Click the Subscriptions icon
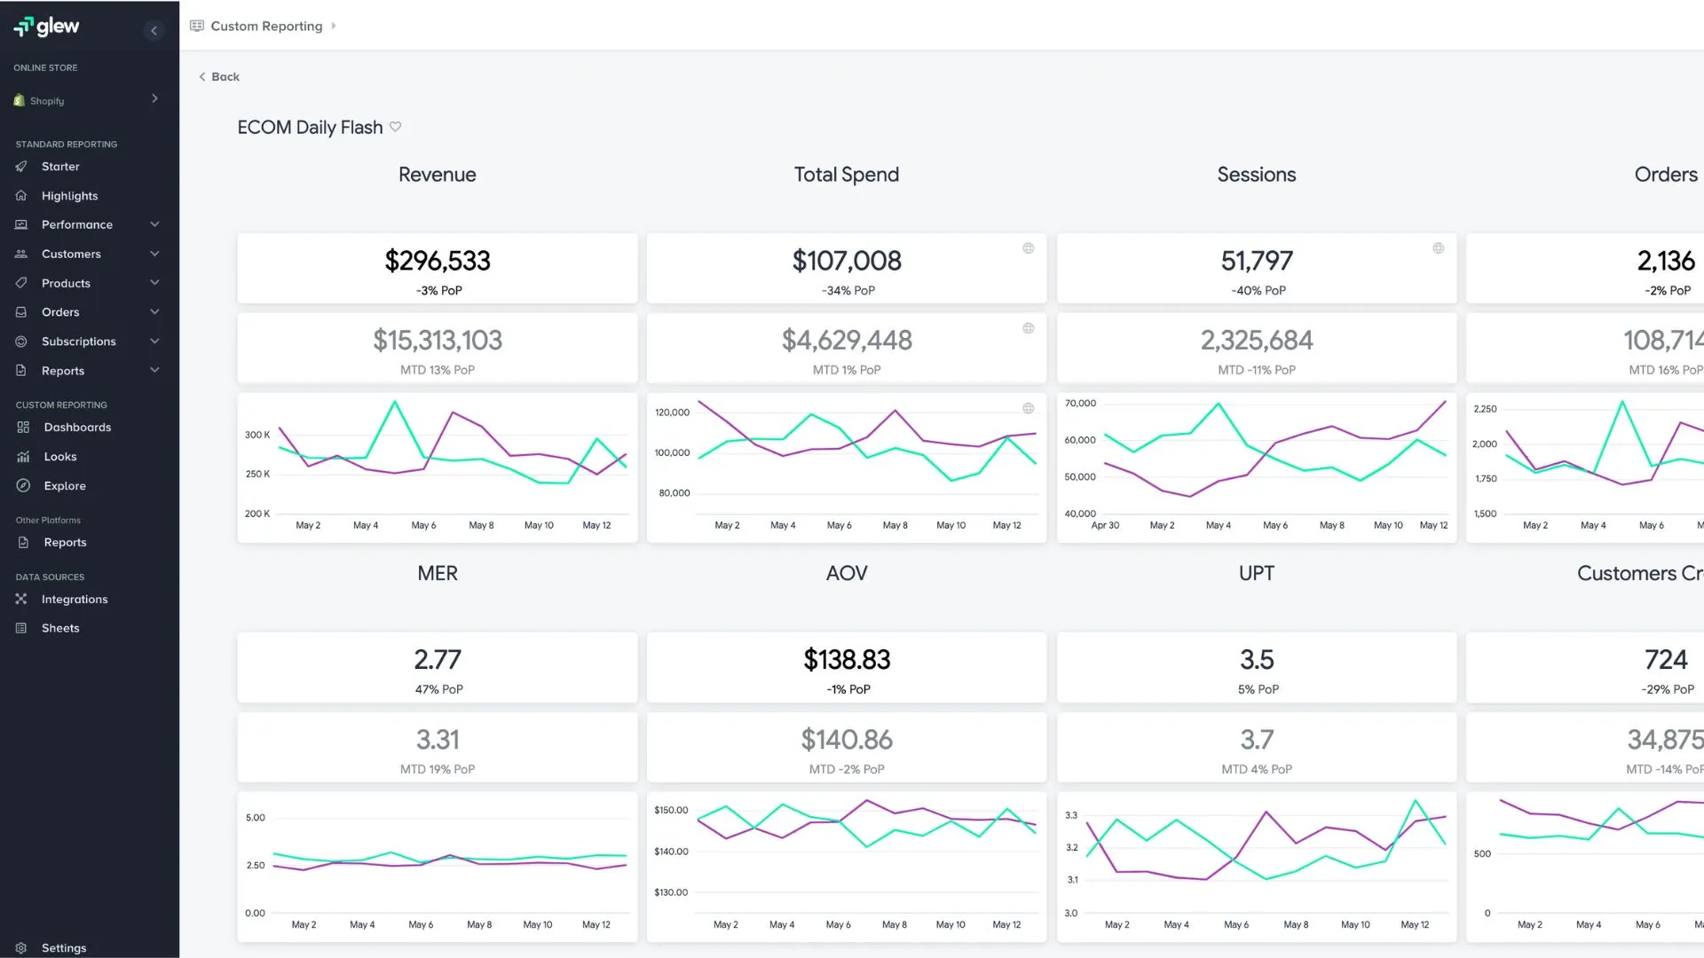The height and width of the screenshot is (958, 1704). (x=21, y=342)
